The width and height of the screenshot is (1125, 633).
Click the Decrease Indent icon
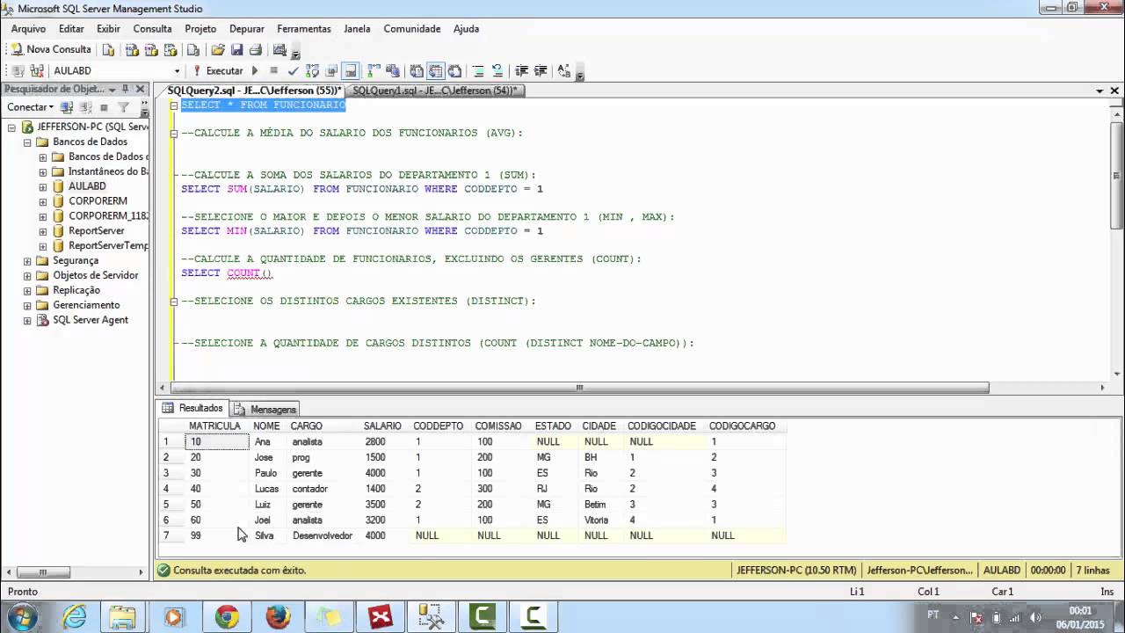click(521, 70)
